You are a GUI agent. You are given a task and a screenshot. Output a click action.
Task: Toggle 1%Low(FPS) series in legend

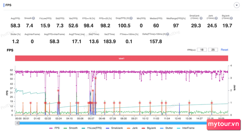click(92, 128)
